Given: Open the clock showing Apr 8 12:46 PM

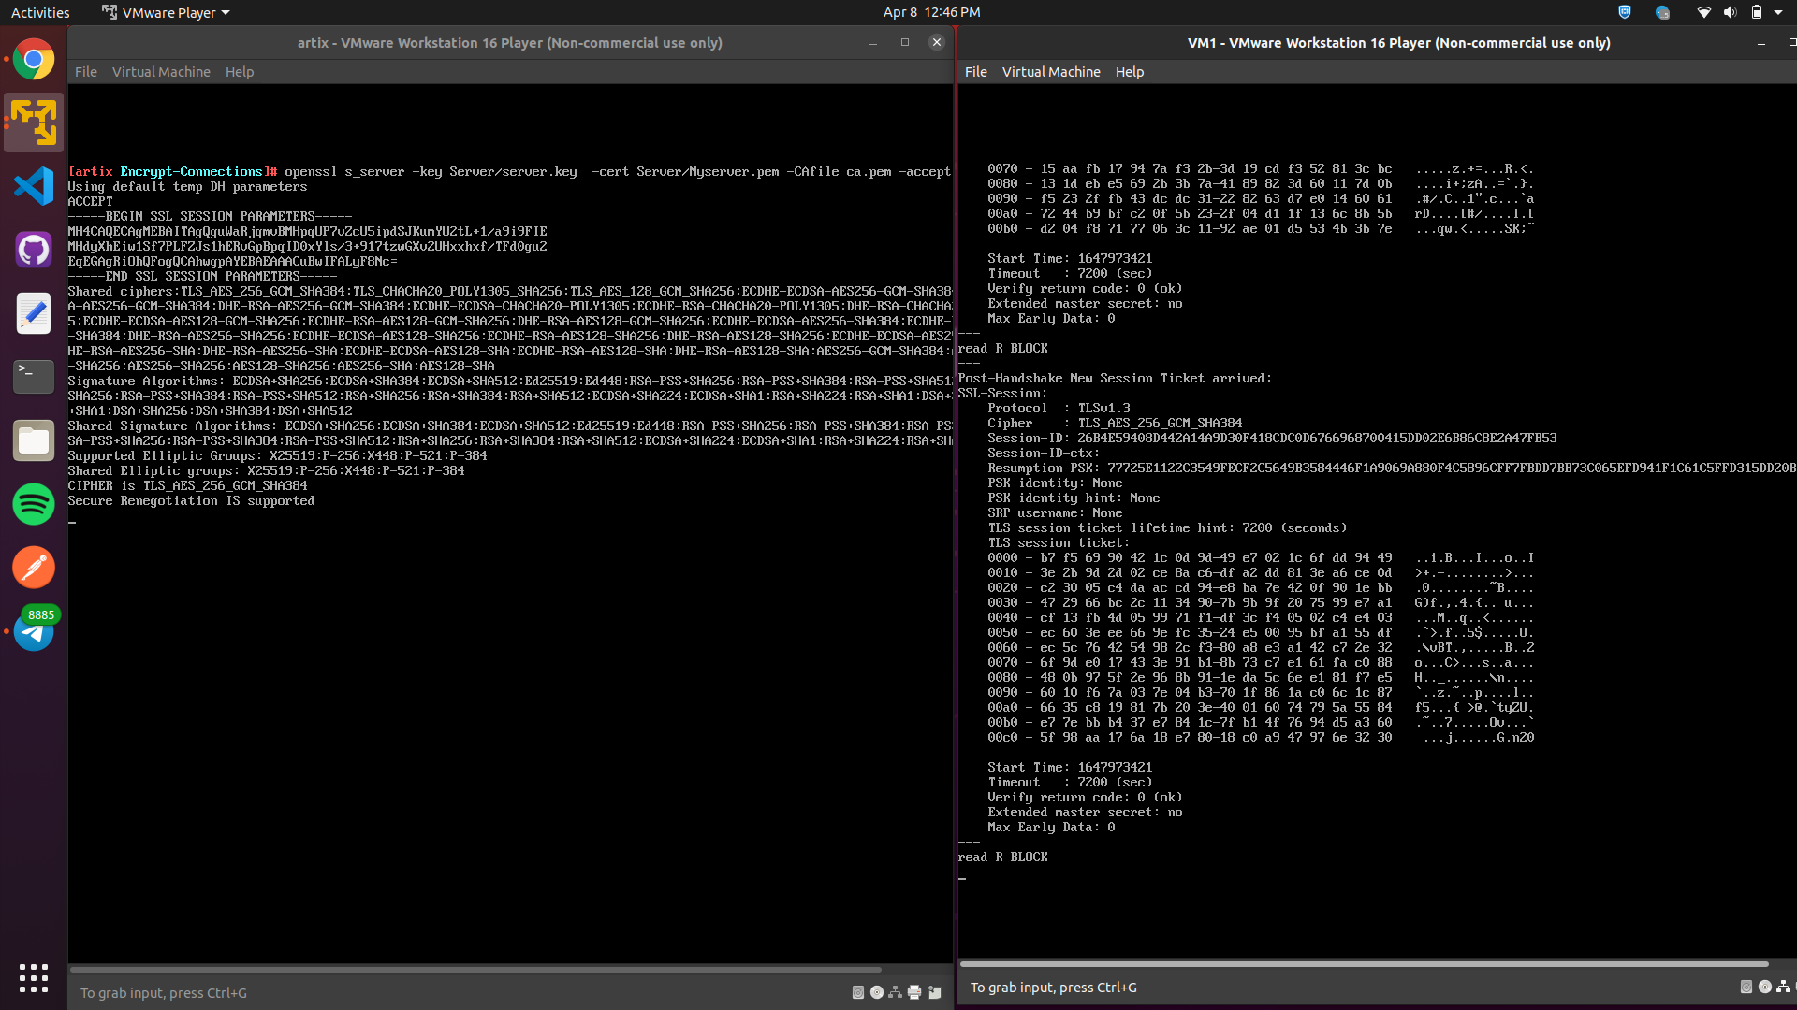Looking at the screenshot, I should pos(931,12).
